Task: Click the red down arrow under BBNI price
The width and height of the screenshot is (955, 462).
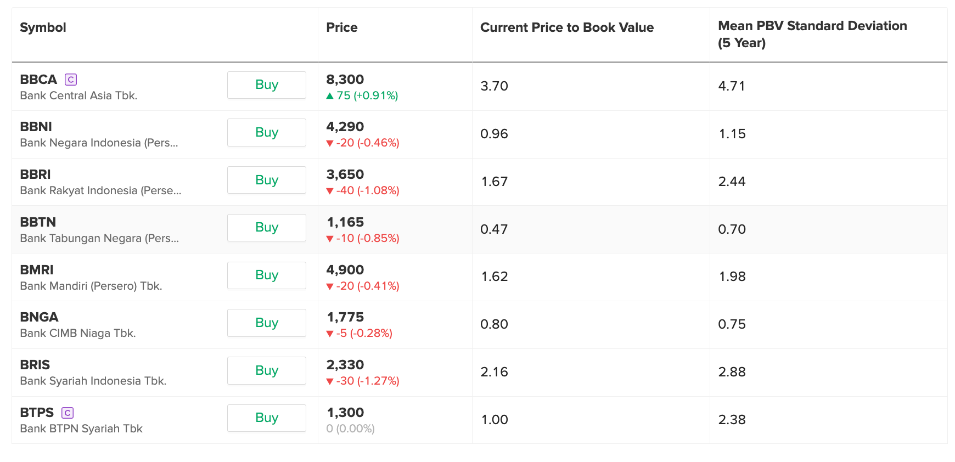Action: (x=330, y=143)
